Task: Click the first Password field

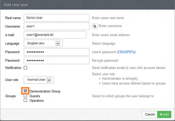Action: 57,52
